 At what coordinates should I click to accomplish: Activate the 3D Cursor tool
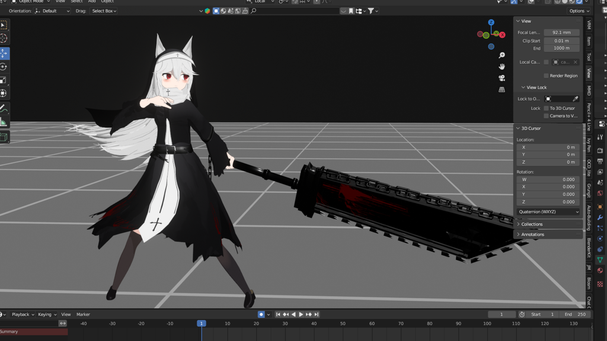tap(4, 38)
